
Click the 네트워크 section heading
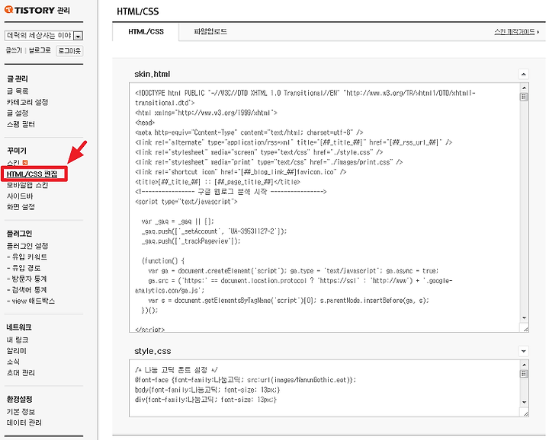pos(19,327)
